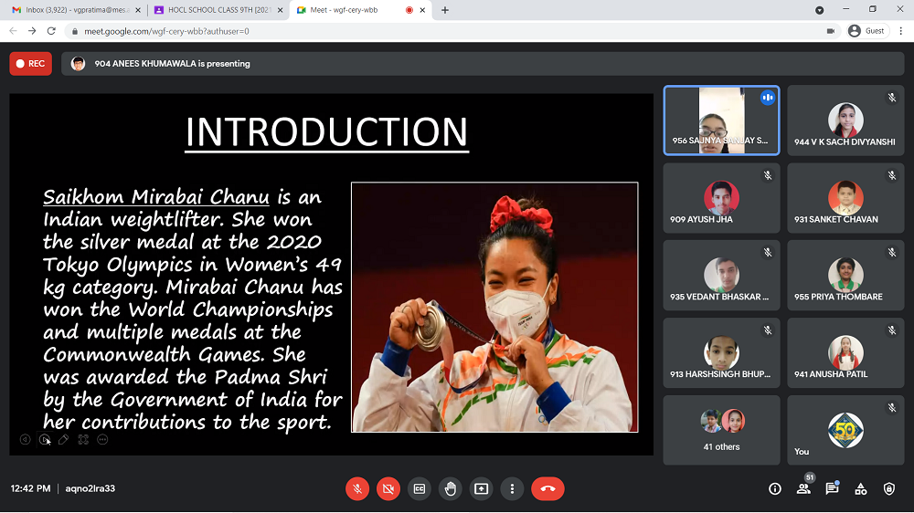
Task: Unmute the microphone
Action: tap(357, 488)
